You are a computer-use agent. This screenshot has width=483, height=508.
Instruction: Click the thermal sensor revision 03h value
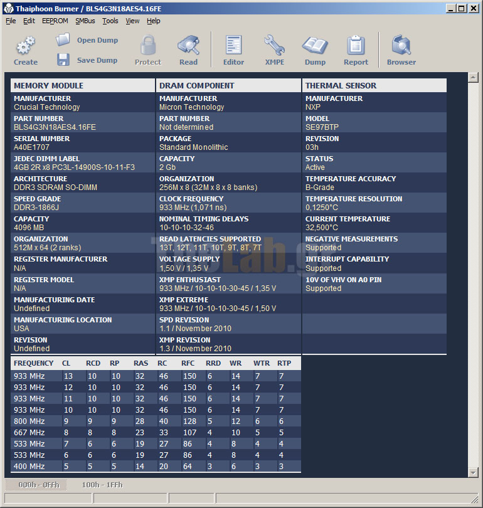click(x=312, y=147)
